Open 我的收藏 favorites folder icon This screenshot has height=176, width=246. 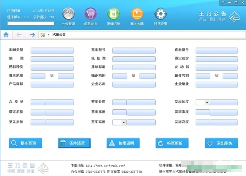pos(137,13)
